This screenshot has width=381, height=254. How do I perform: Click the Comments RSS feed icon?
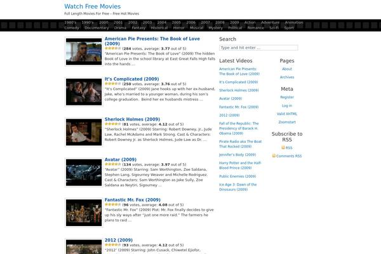(x=274, y=156)
